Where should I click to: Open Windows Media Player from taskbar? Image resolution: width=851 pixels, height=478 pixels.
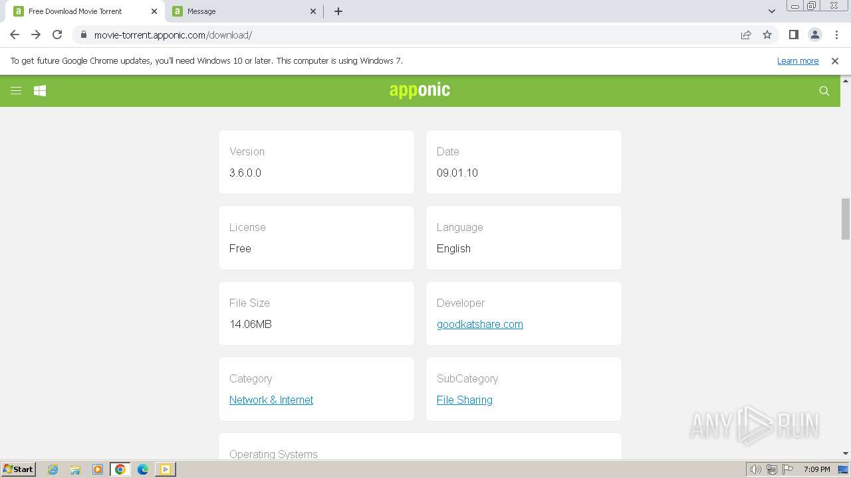(x=98, y=469)
